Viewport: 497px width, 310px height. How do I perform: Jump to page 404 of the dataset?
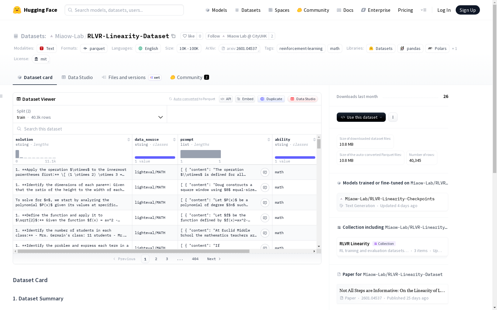click(x=195, y=259)
